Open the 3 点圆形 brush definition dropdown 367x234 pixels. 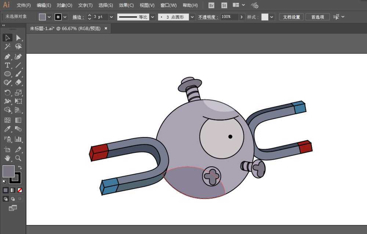[192, 17]
